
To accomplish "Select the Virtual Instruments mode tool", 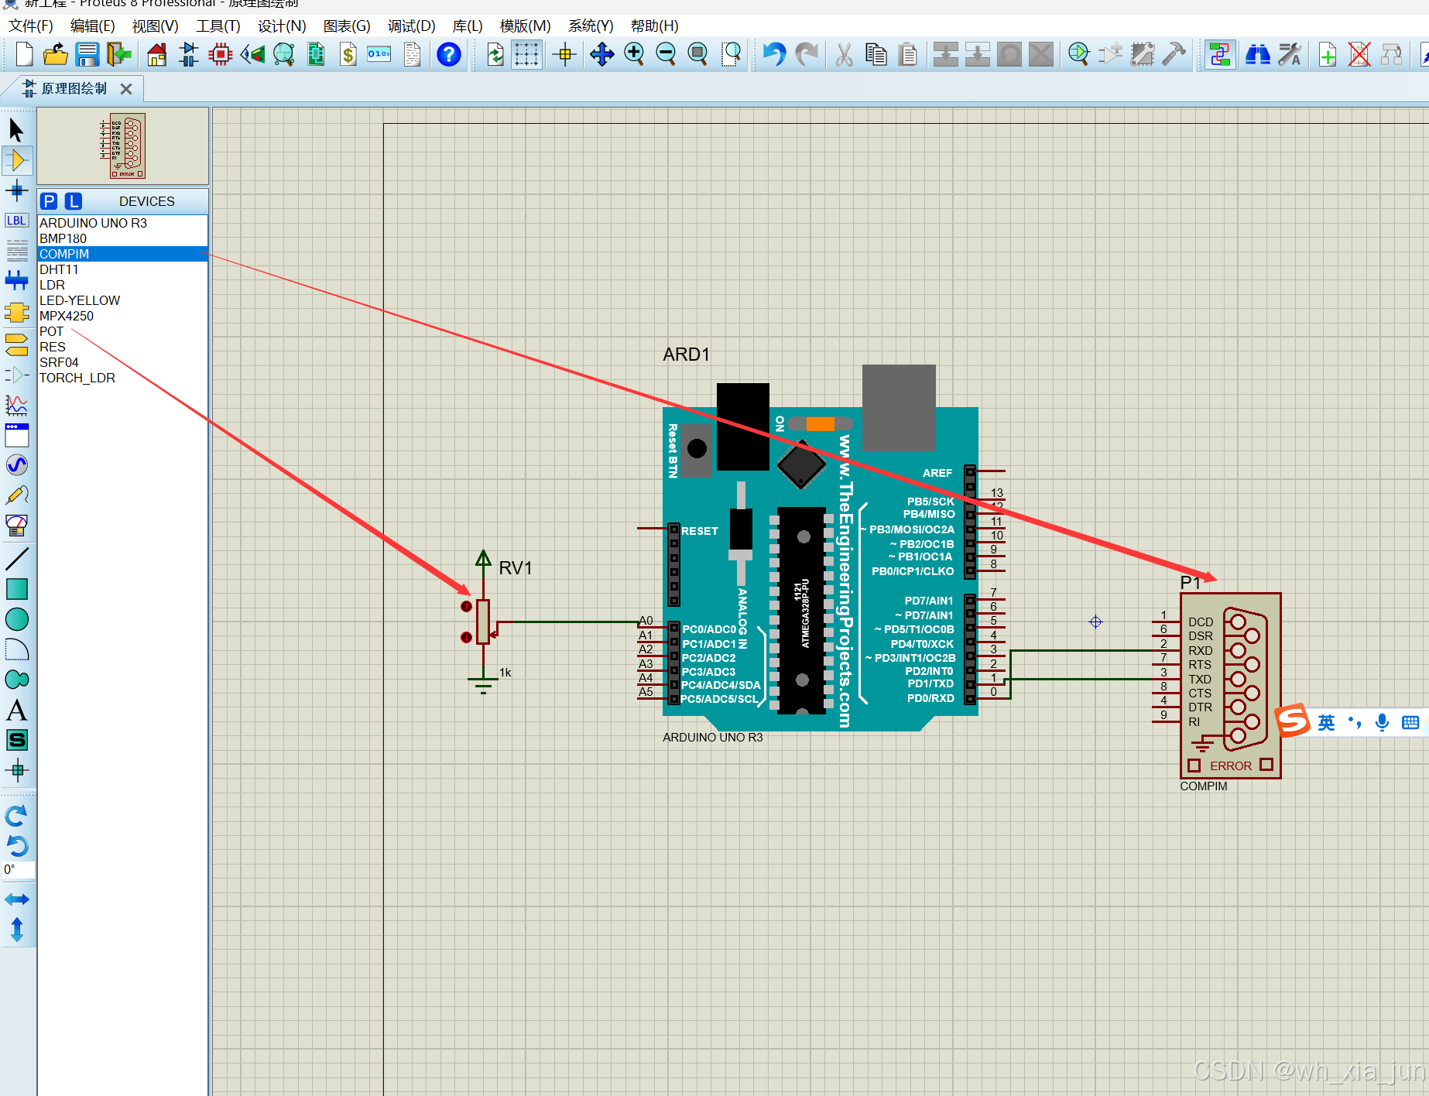I will [16, 526].
